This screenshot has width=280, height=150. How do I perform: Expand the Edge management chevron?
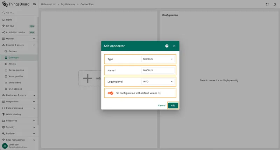pos(34,140)
